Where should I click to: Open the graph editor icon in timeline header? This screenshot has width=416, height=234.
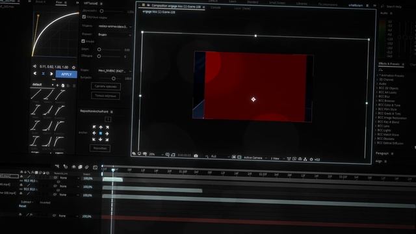coord(96,168)
